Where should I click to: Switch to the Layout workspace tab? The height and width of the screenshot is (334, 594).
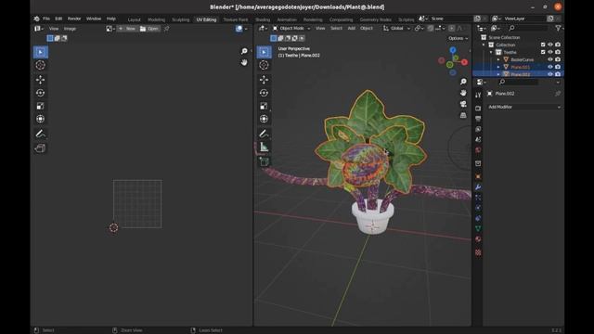134,19
